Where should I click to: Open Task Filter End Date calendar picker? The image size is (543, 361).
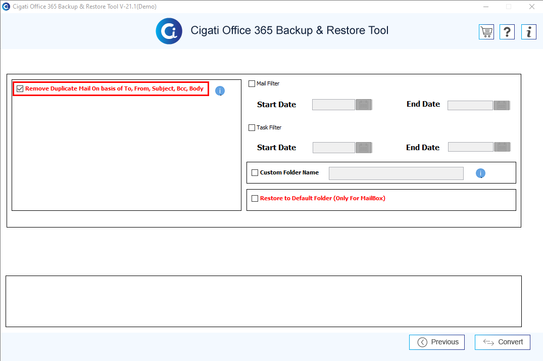click(502, 147)
